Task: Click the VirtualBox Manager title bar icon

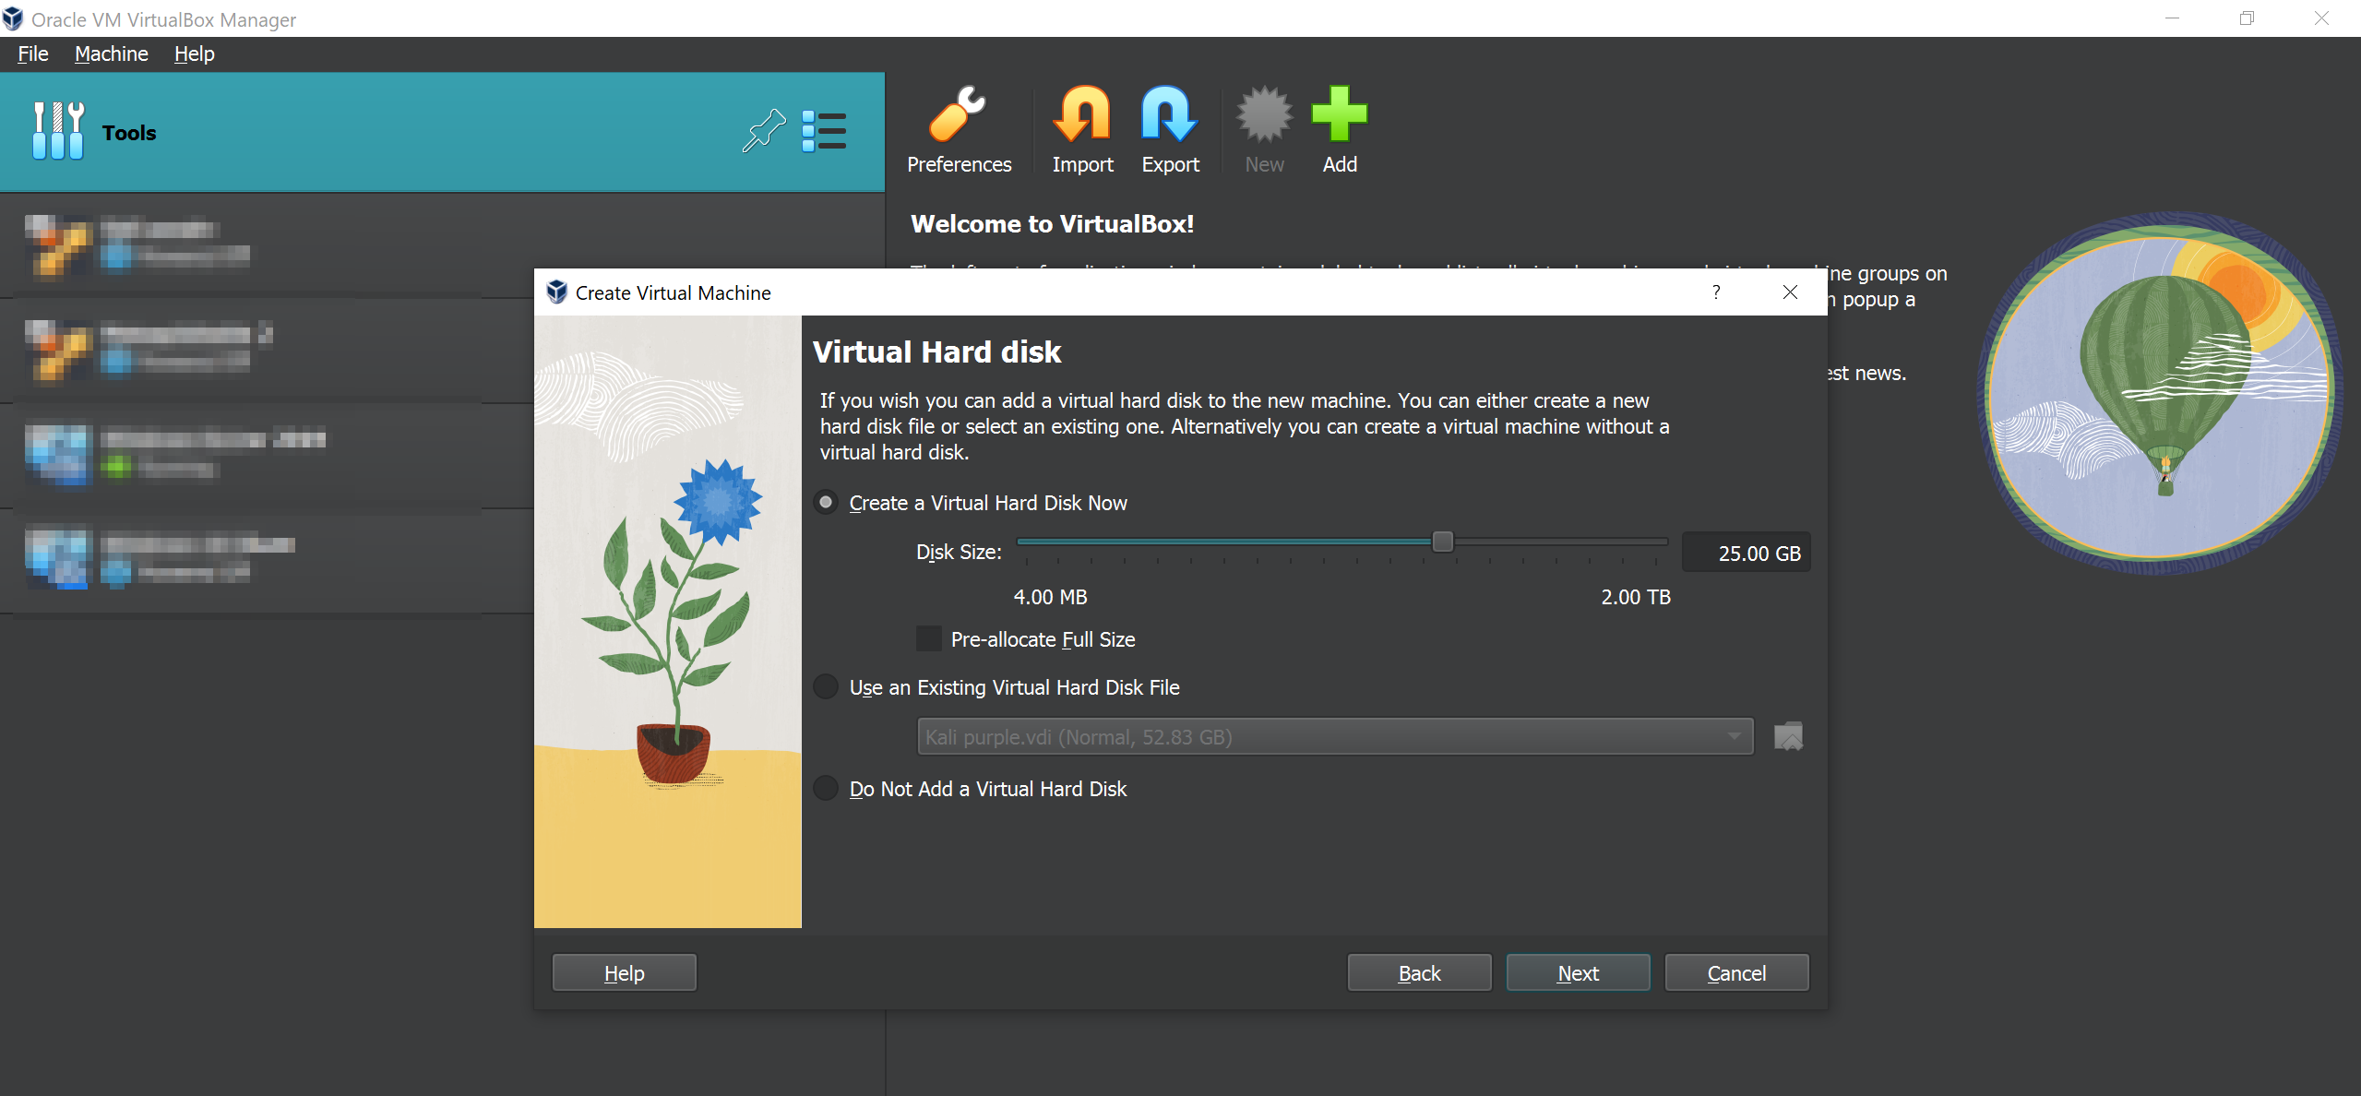Action: 13,18
